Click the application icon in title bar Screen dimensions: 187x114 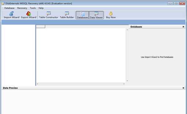[x=3, y=3]
